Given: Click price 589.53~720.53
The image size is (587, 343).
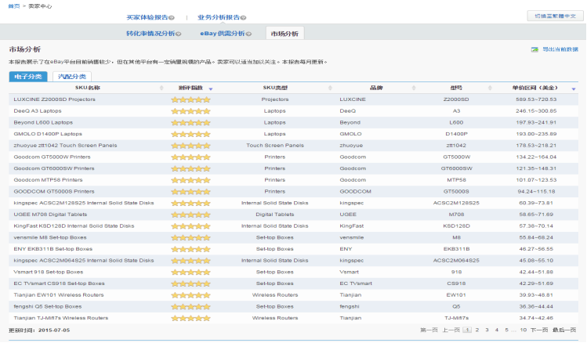Looking at the screenshot, I should [536, 99].
